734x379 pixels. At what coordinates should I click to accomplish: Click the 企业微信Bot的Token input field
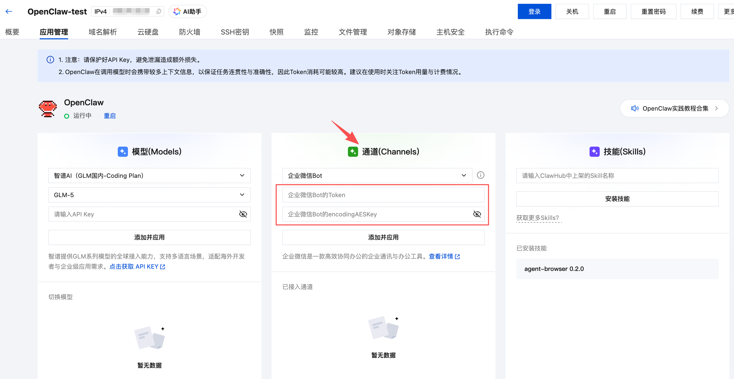point(383,195)
